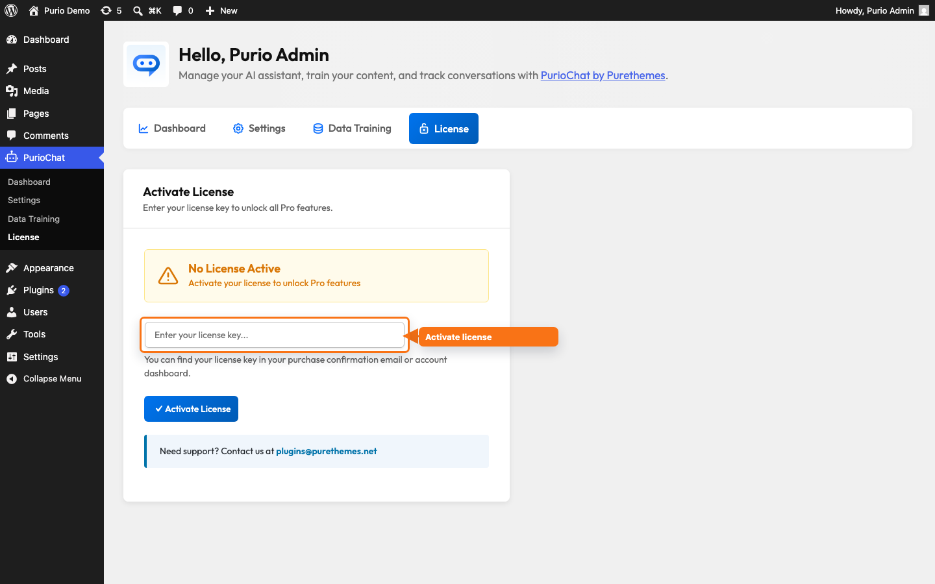Click the Plugins update badge showing 2
This screenshot has width=935, height=584.
(x=63, y=291)
